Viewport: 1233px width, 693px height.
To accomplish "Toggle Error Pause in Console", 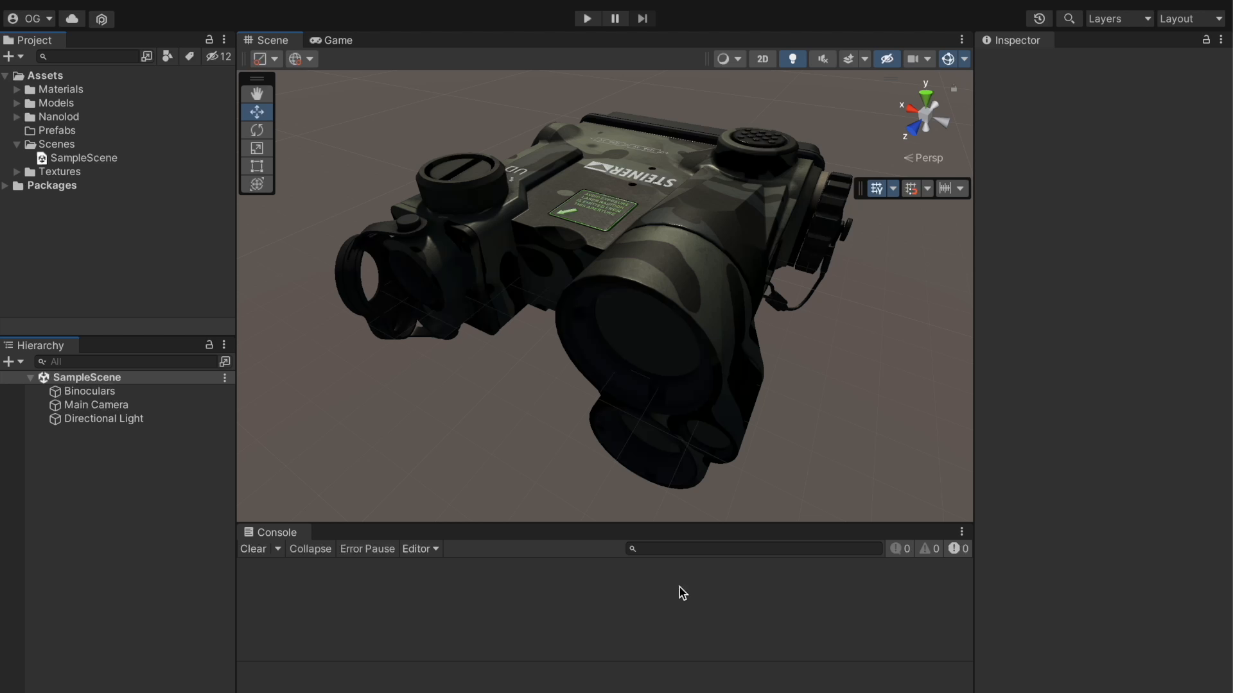I will (x=367, y=549).
